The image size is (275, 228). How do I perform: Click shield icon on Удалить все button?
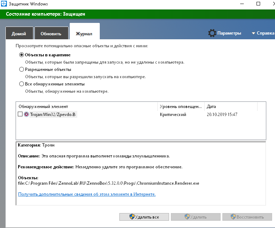(x=132, y=217)
